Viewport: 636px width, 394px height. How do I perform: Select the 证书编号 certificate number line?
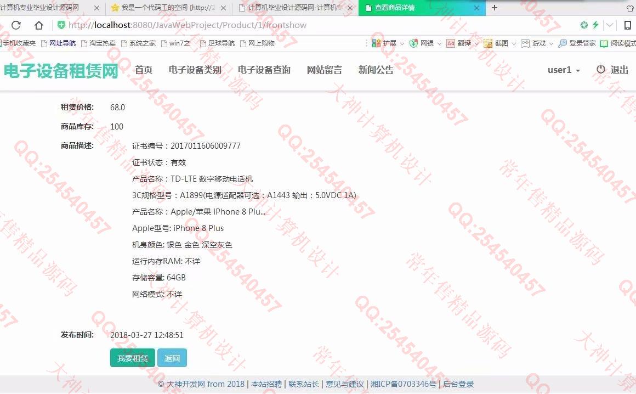click(186, 146)
